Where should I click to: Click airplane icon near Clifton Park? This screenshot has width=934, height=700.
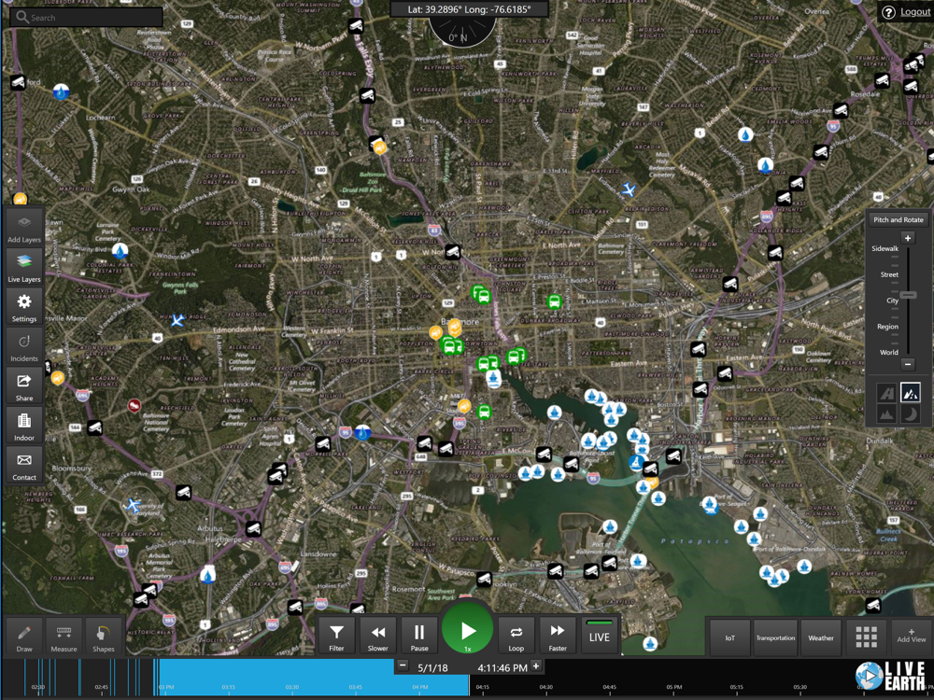(629, 189)
